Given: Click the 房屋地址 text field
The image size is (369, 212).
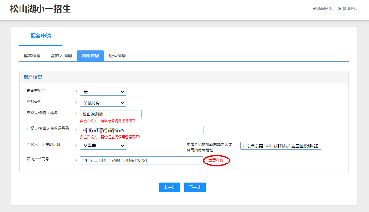Looking at the screenshot, I should (x=280, y=146).
